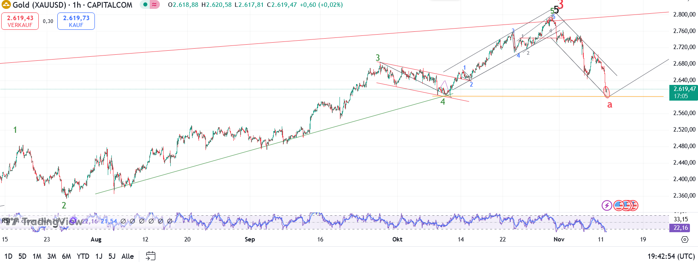Open the 19:42:54 (UTC) timezone menu

point(671,256)
